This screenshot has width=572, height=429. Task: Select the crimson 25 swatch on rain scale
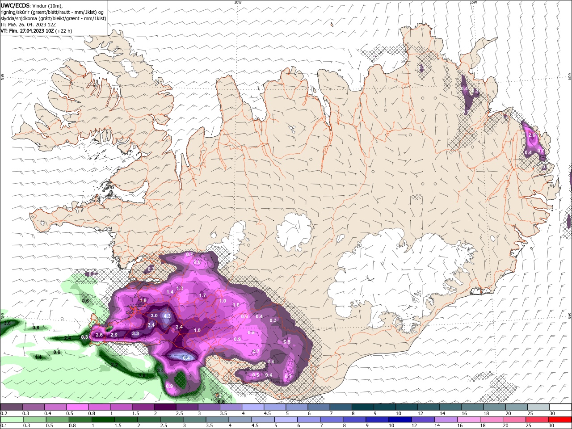point(538,420)
